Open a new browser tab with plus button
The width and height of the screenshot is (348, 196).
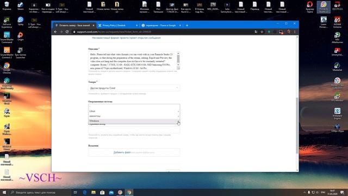click(187, 26)
